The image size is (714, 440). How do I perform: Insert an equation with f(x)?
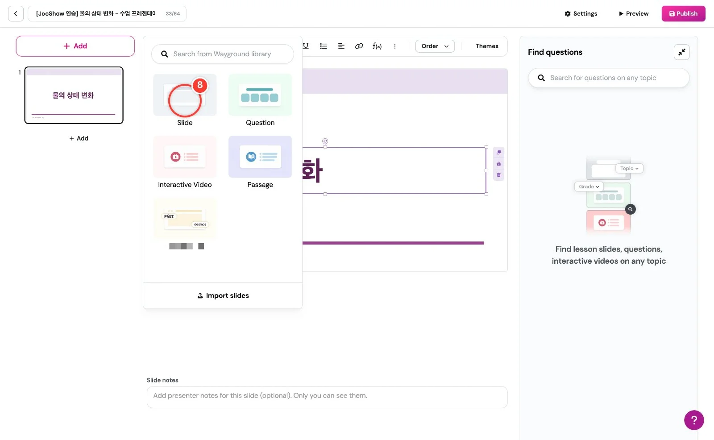(x=377, y=46)
